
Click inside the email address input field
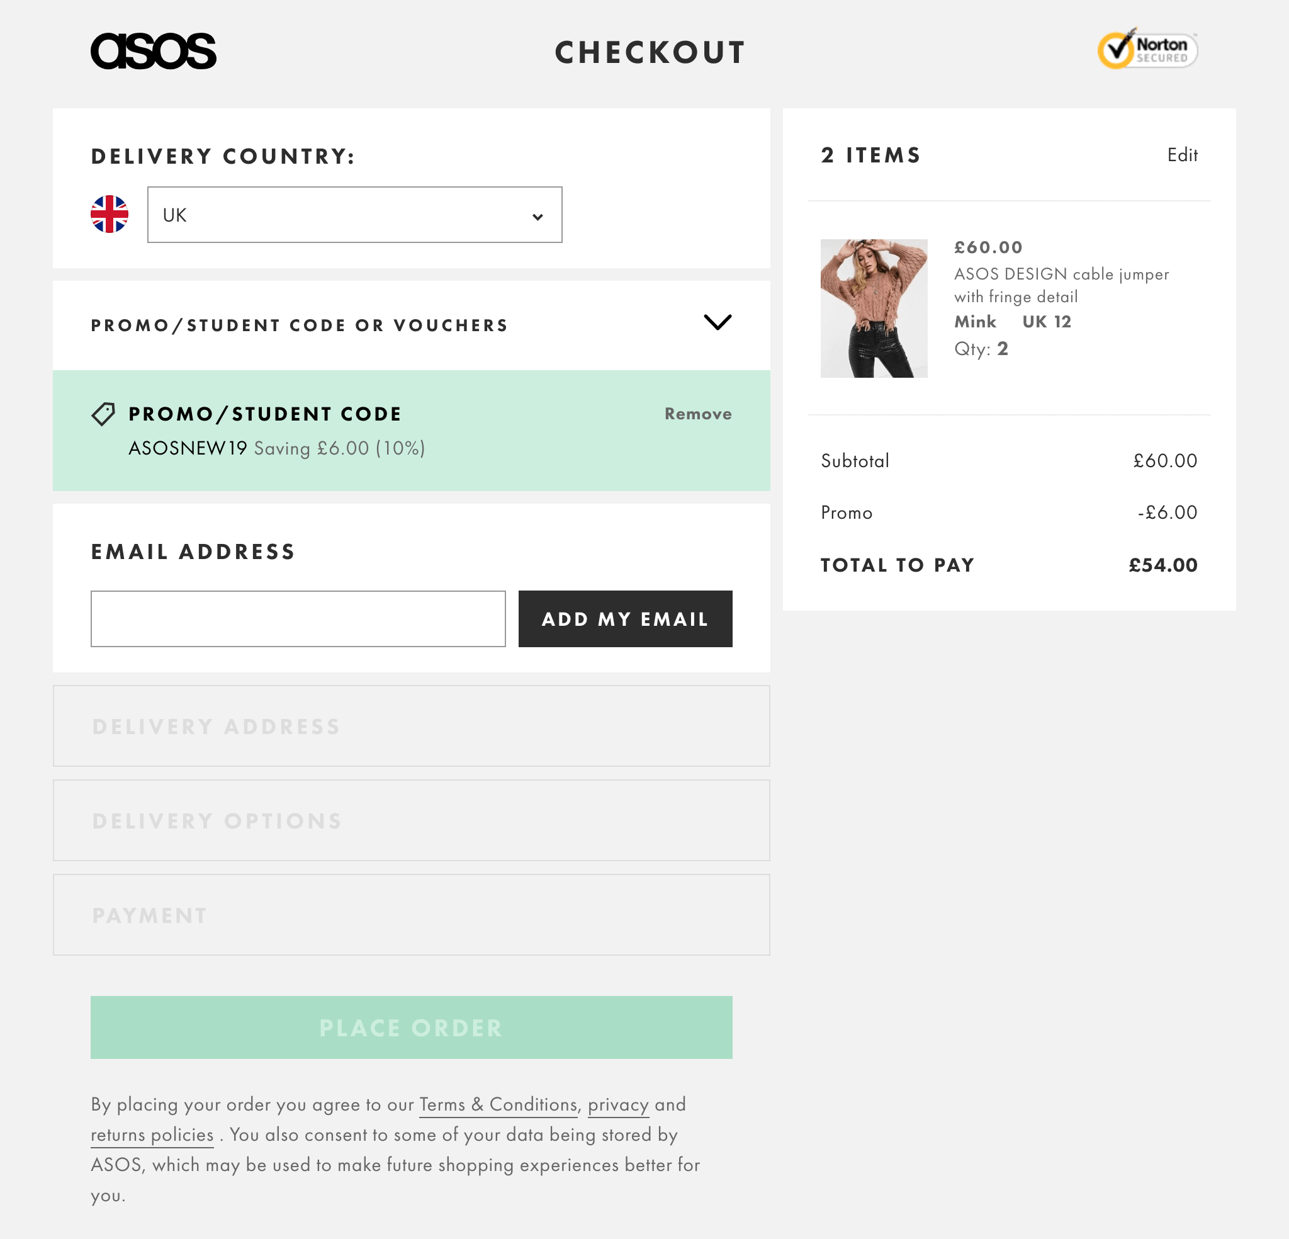click(297, 618)
